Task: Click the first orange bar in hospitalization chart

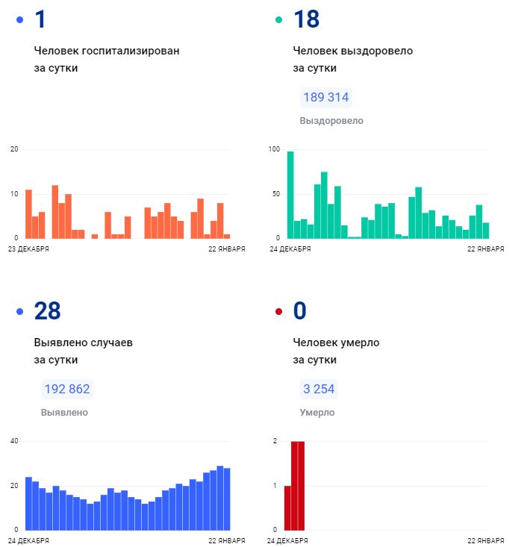Action: tap(28, 214)
